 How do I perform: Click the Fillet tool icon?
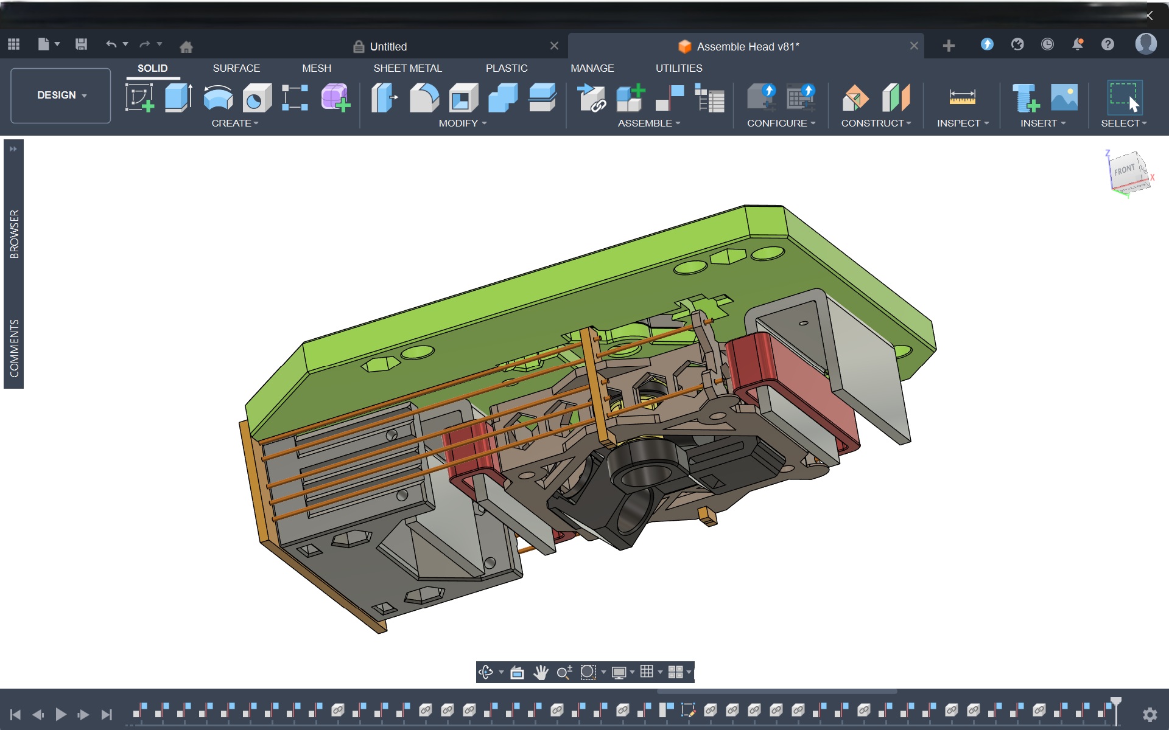point(424,97)
